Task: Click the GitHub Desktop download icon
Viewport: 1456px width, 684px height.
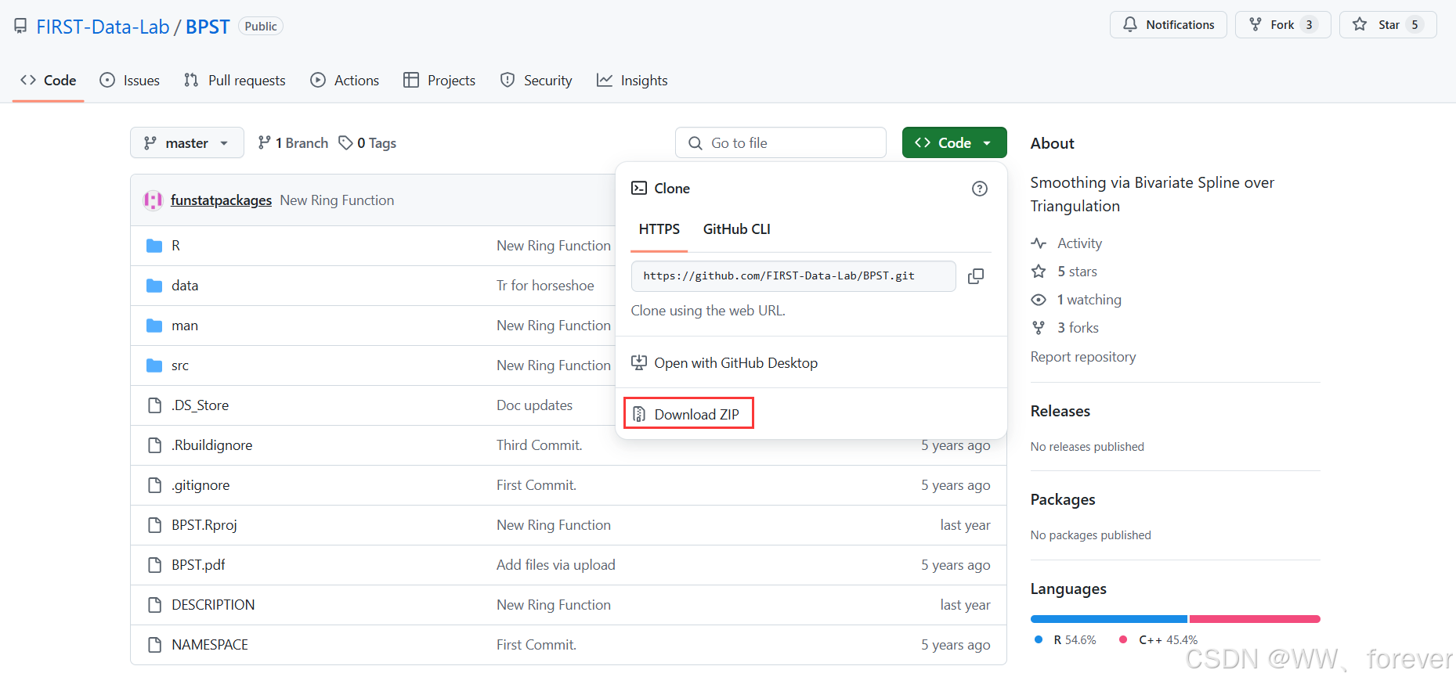Action: point(639,363)
